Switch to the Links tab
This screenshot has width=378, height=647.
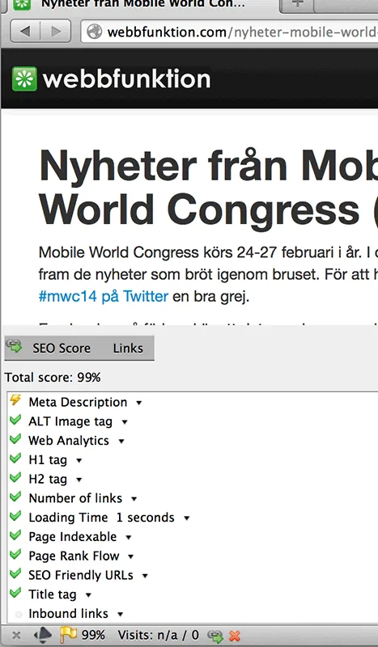(x=128, y=349)
